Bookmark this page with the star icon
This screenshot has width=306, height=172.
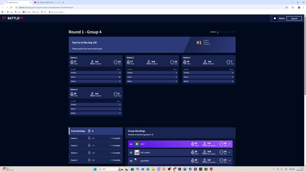pos(287,7)
